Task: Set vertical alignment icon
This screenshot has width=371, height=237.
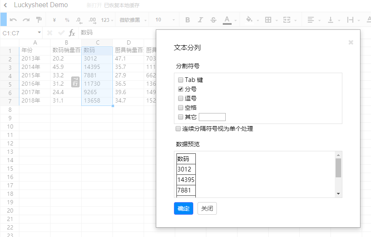Action: [x=331, y=20]
